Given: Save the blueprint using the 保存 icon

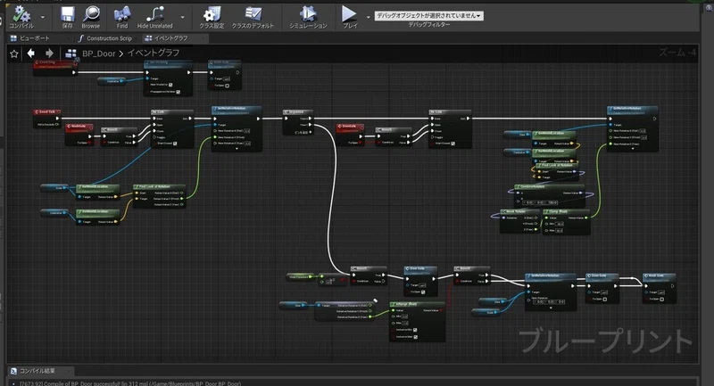Looking at the screenshot, I should coord(68,17).
